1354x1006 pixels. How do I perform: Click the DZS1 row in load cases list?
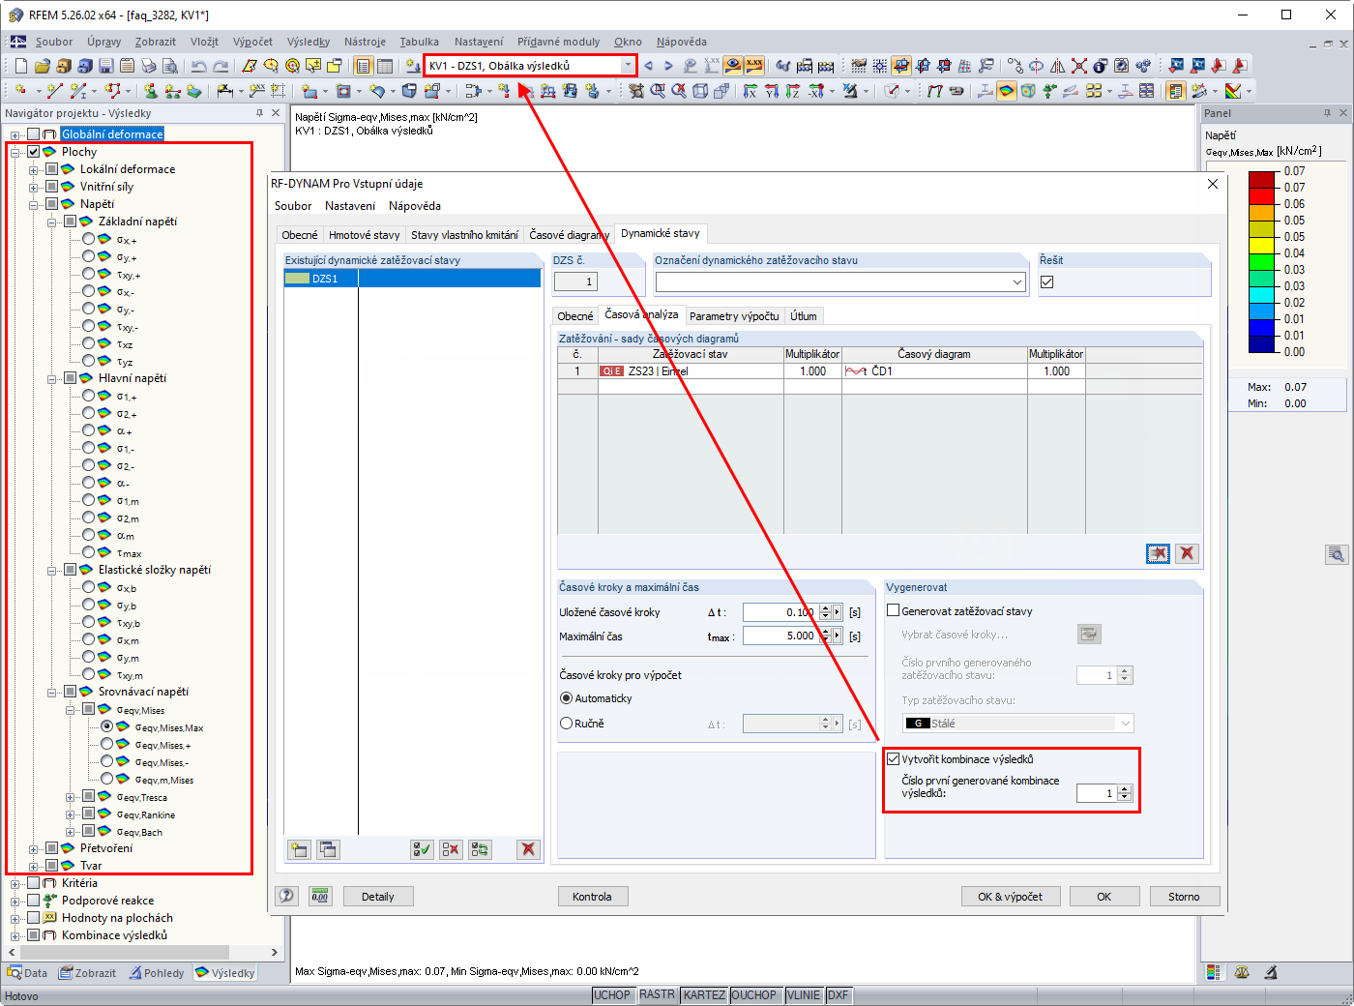(x=412, y=279)
